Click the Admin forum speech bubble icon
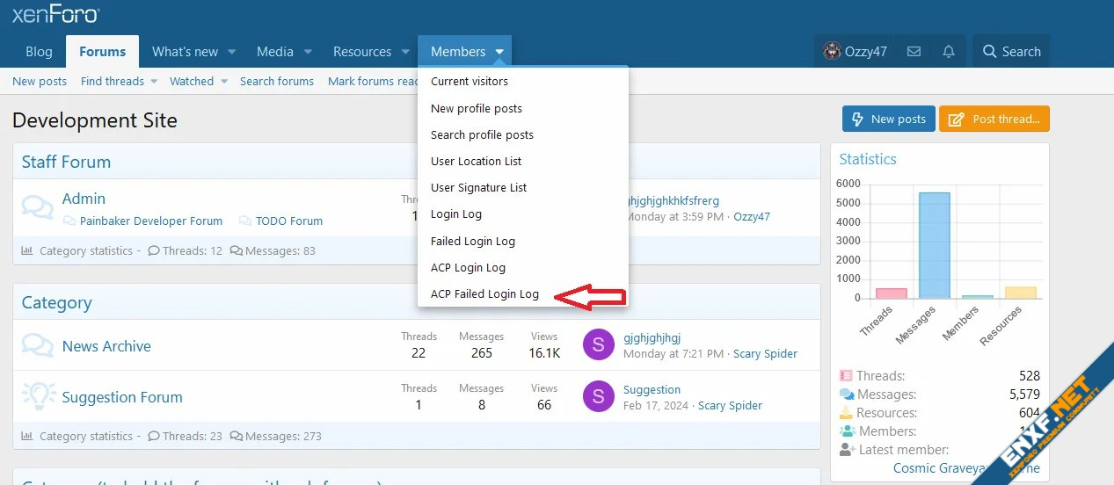The width and height of the screenshot is (1114, 485). pos(38,207)
